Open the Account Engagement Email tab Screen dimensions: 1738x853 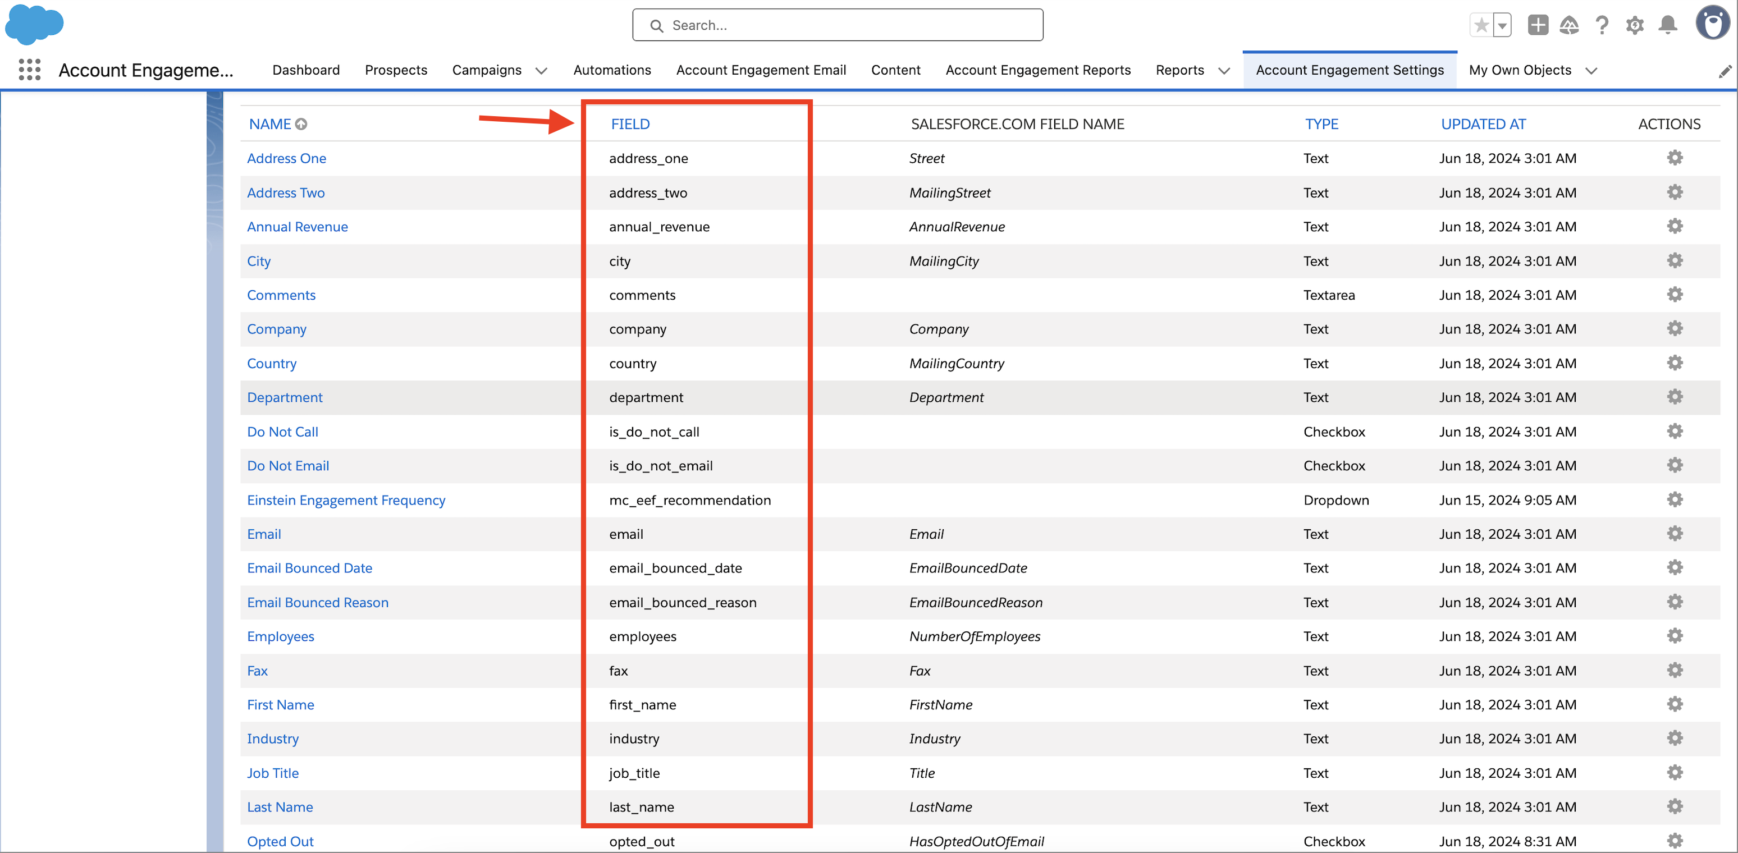(x=761, y=70)
